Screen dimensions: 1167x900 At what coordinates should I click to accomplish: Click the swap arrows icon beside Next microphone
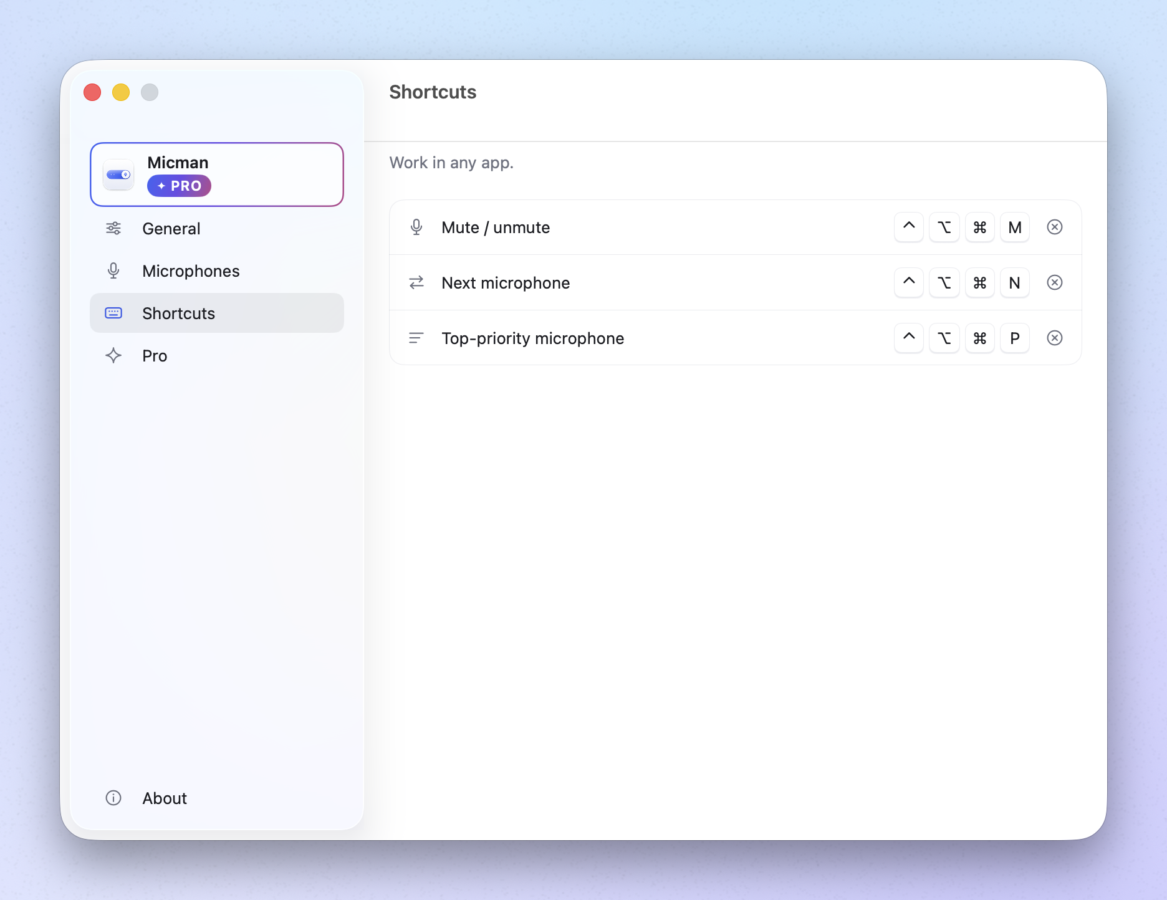[416, 282]
